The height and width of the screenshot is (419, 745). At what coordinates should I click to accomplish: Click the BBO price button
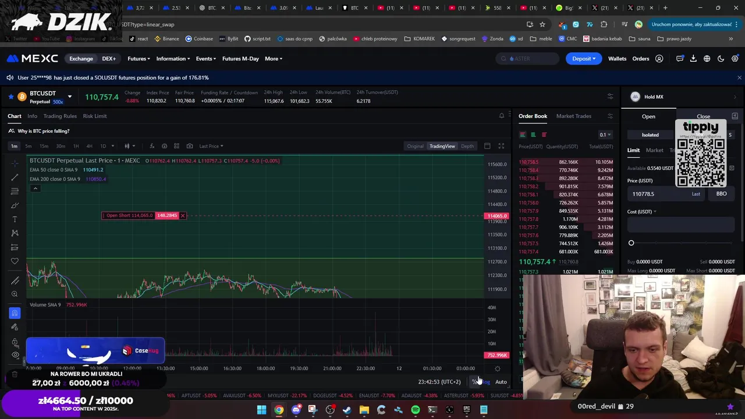[721, 194]
